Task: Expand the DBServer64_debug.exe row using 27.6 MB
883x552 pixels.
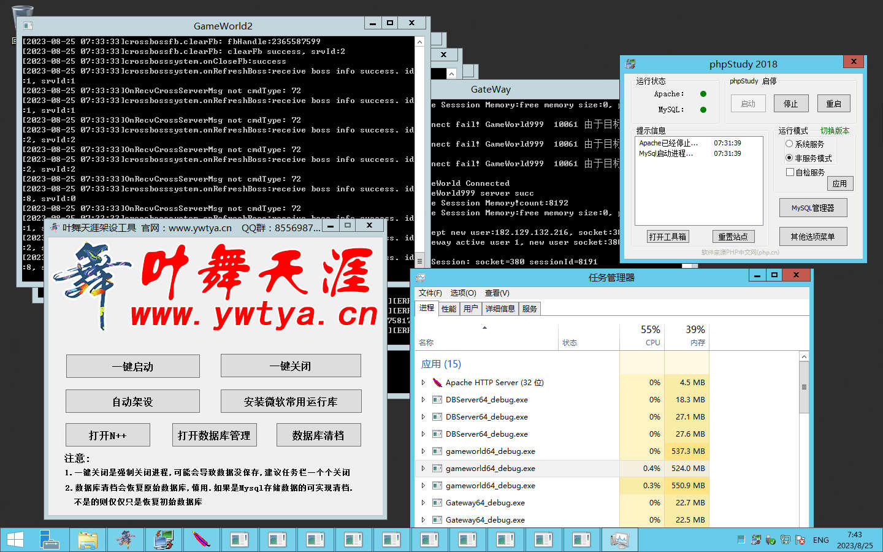Action: click(423, 434)
